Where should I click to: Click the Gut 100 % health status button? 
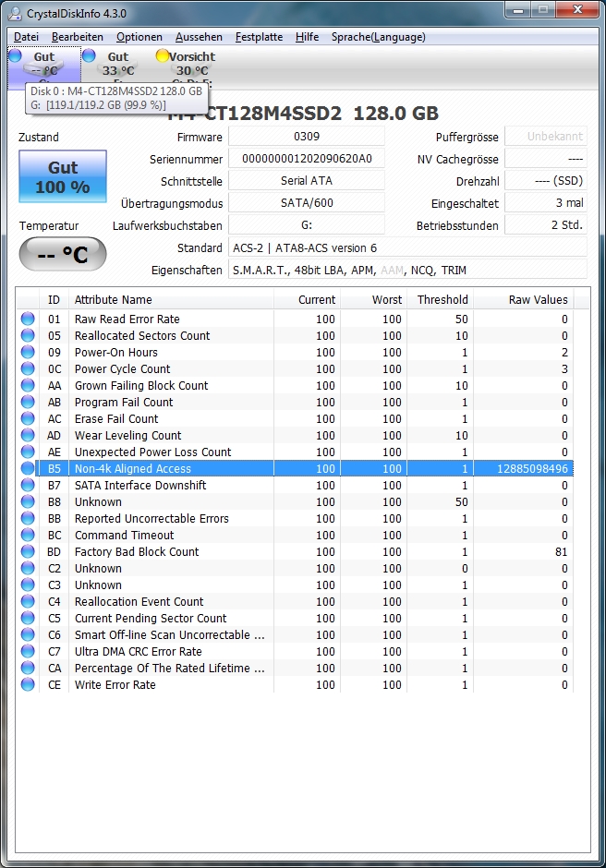pyautogui.click(x=63, y=176)
